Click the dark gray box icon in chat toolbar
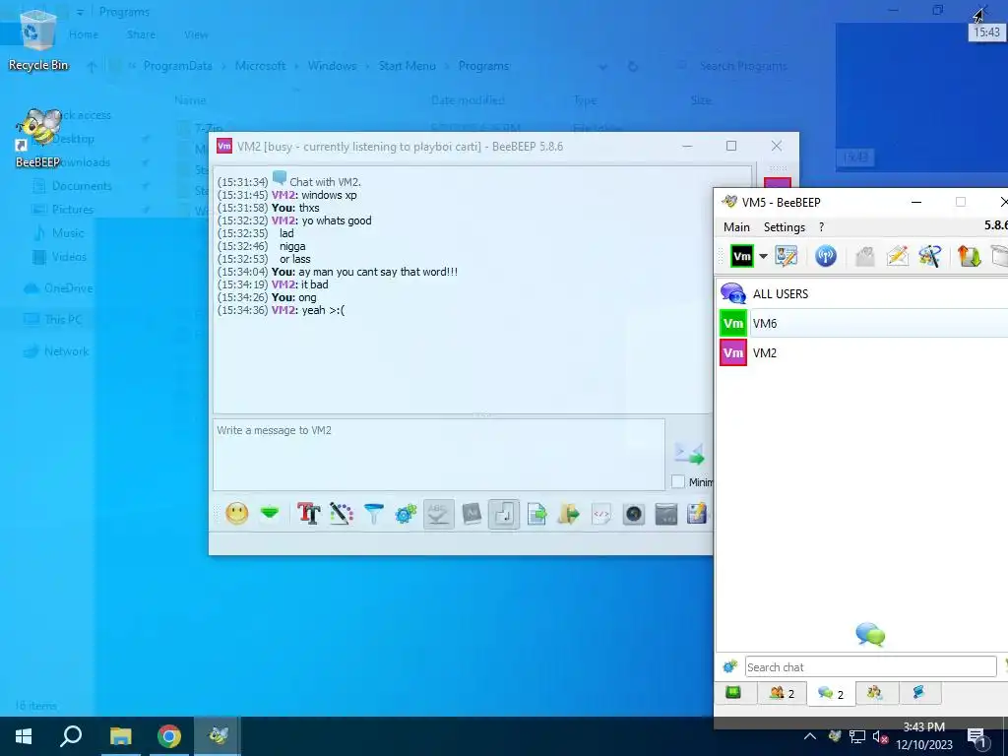1008x756 pixels. (x=666, y=514)
